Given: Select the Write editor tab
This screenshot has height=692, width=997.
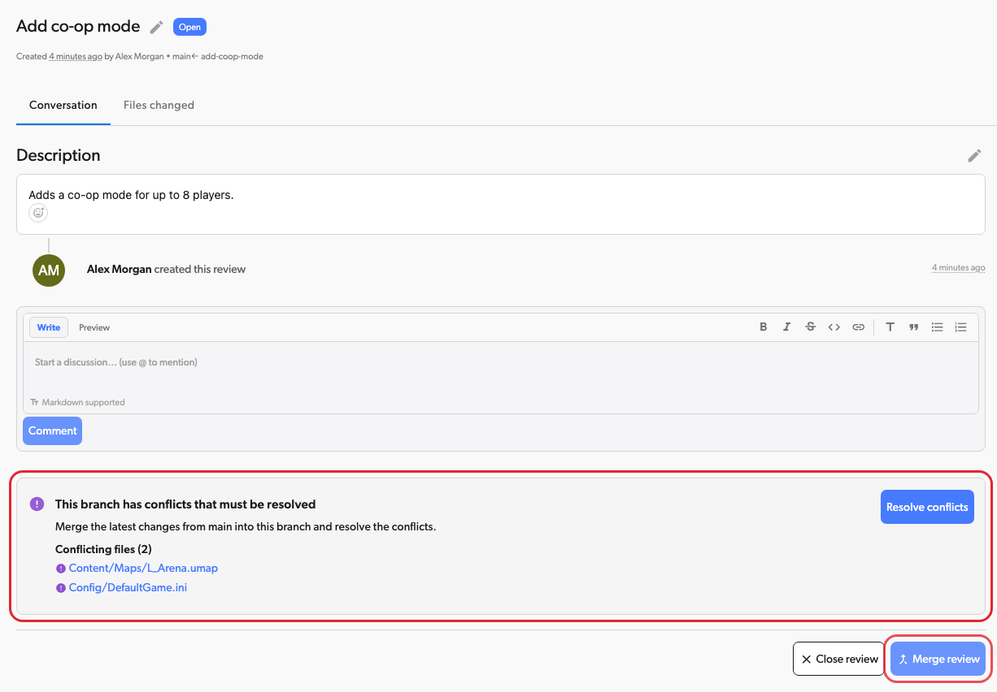Looking at the screenshot, I should [49, 327].
